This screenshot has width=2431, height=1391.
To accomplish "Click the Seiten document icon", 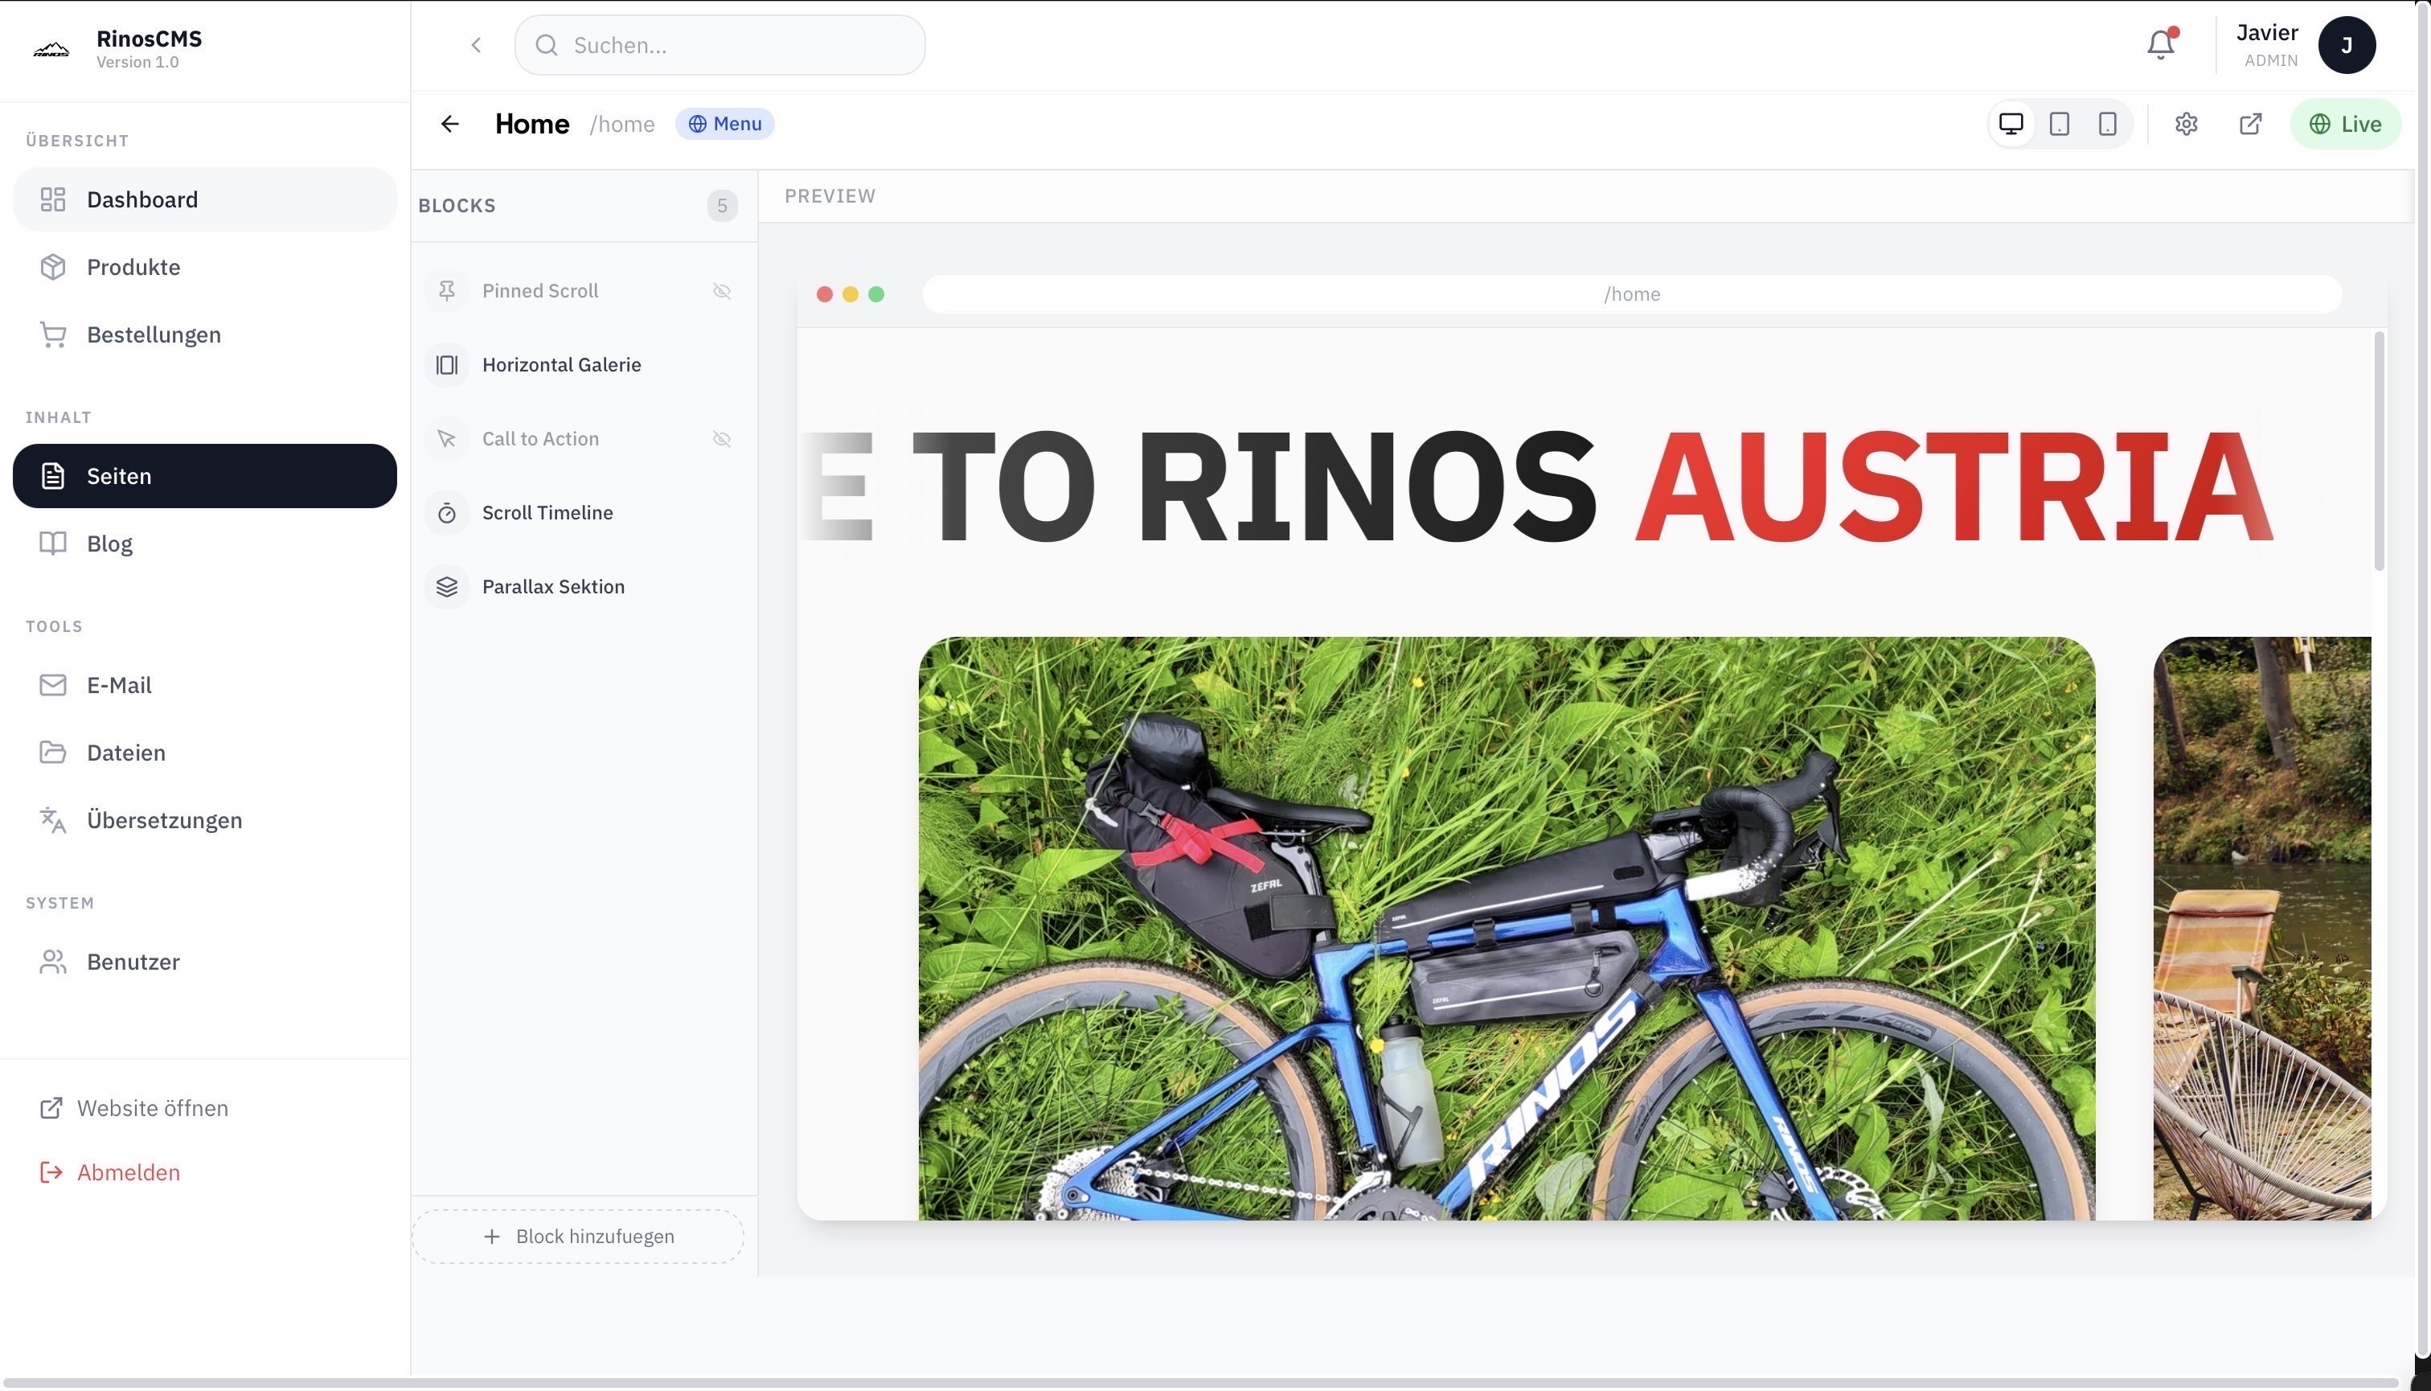I will click(x=52, y=476).
